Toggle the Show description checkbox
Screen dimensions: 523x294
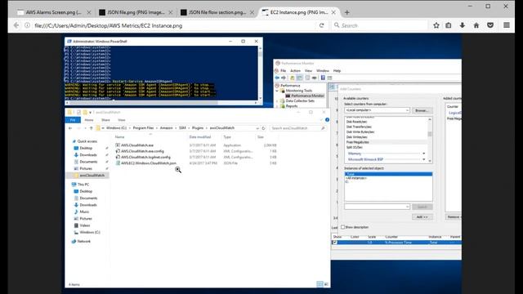point(342,227)
